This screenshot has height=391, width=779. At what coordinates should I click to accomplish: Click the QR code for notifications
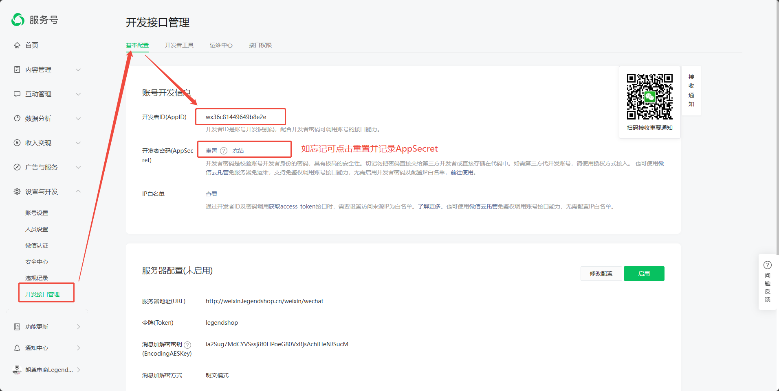(649, 97)
